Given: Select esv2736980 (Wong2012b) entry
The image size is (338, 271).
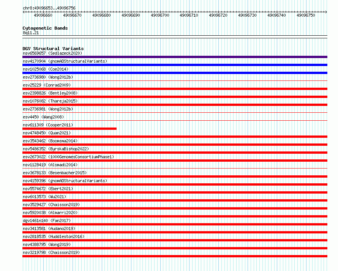Looking at the screenshot, I should coord(48,77).
